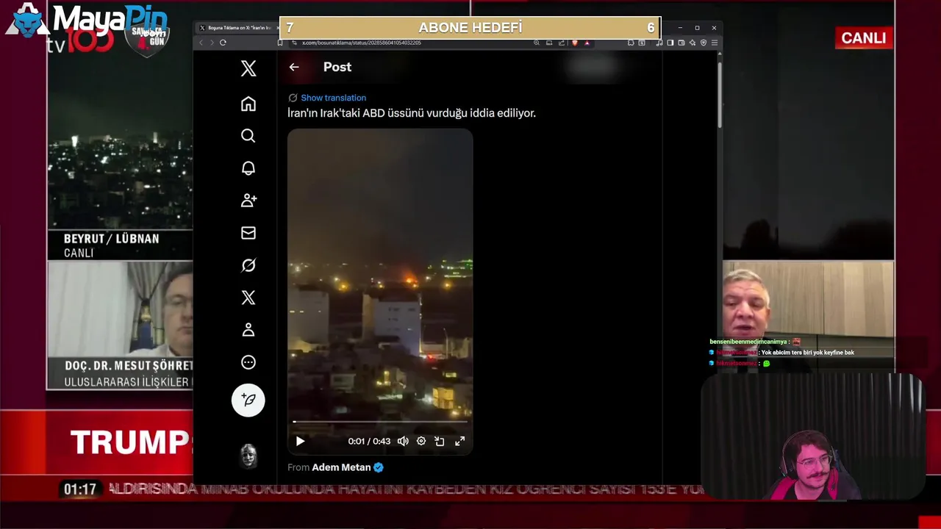The height and width of the screenshot is (529, 941).
Task: Click the ABONE HEDEFİ goal bar
Action: tap(470, 28)
